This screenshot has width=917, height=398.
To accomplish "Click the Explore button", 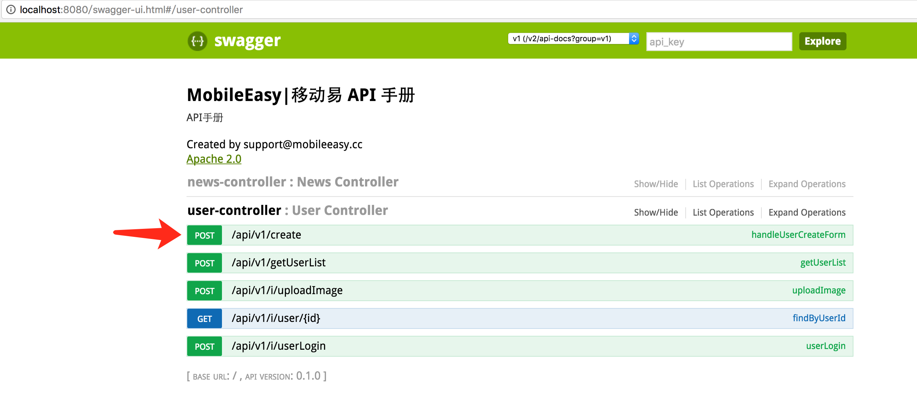I will (822, 41).
